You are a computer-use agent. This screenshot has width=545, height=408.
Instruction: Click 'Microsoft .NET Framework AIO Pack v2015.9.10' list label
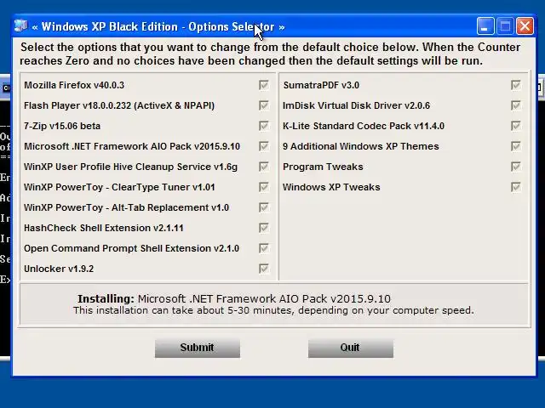point(132,146)
